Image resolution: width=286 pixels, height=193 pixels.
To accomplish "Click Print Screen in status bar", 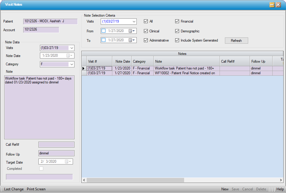I will point(36,189).
